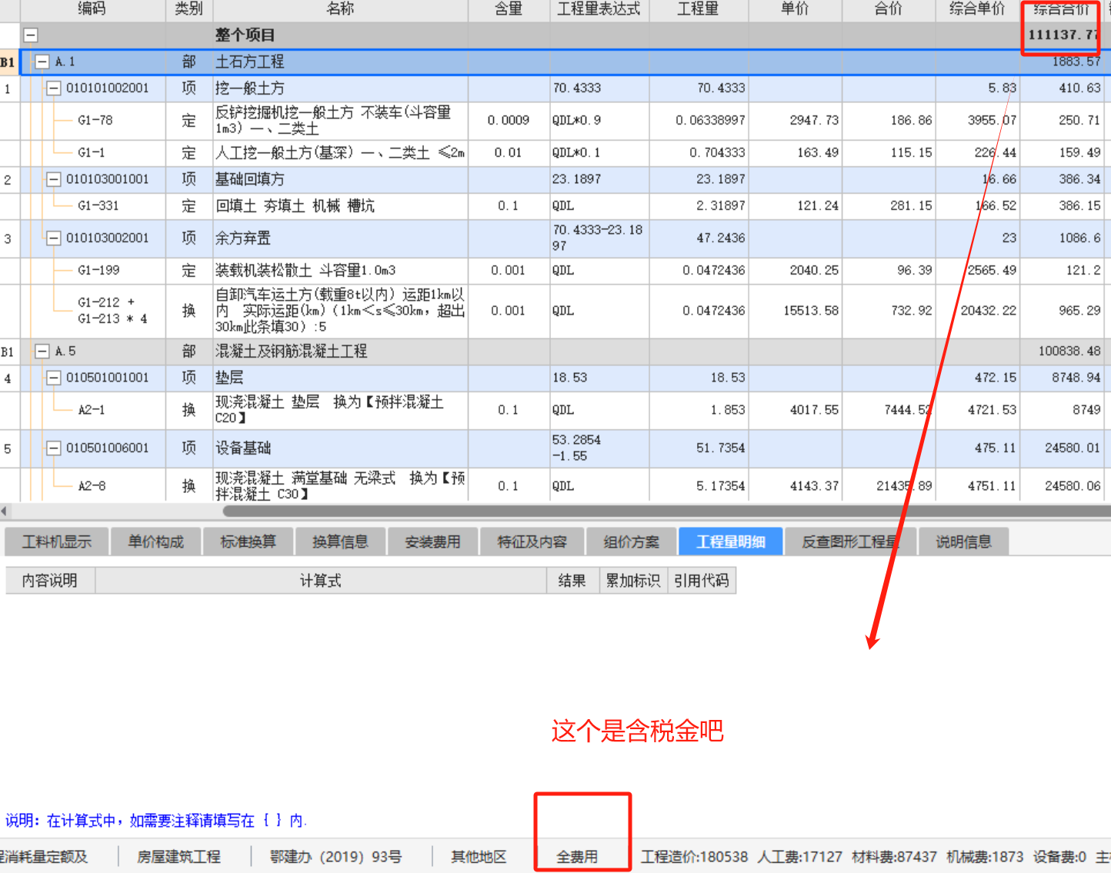This screenshot has height=873, width=1111.
Task: Select the 标准换算 tab
Action: [248, 541]
